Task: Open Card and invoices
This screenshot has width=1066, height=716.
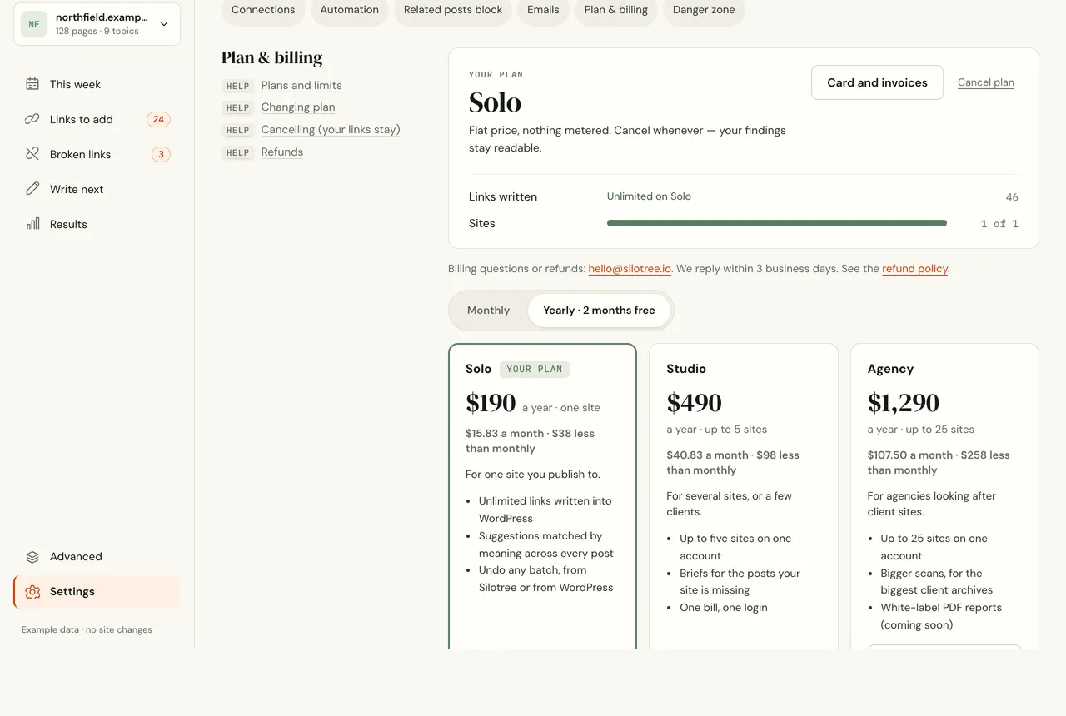Action: (x=877, y=82)
